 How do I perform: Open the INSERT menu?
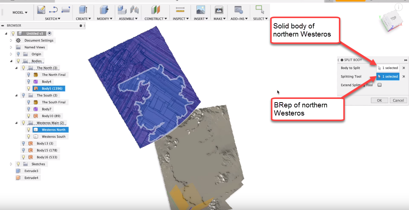[201, 19]
